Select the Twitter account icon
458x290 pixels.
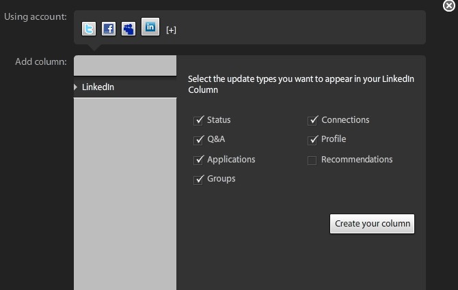89,29
